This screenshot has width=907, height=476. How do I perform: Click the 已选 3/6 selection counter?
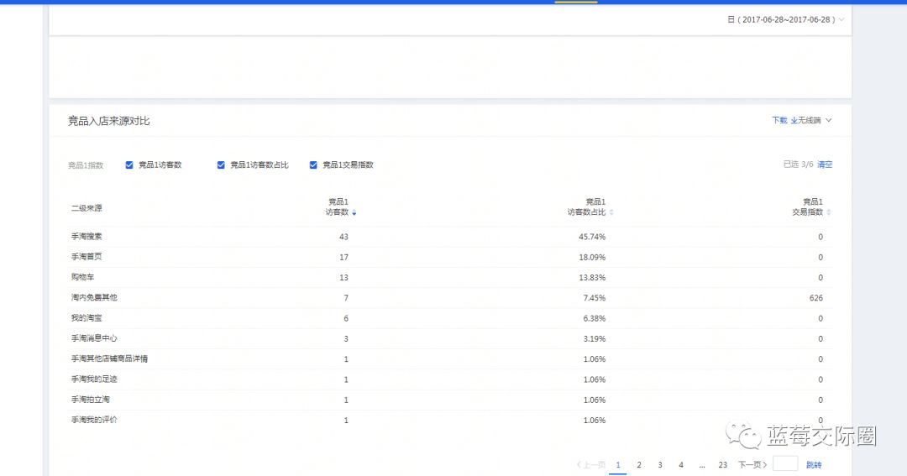click(x=799, y=165)
